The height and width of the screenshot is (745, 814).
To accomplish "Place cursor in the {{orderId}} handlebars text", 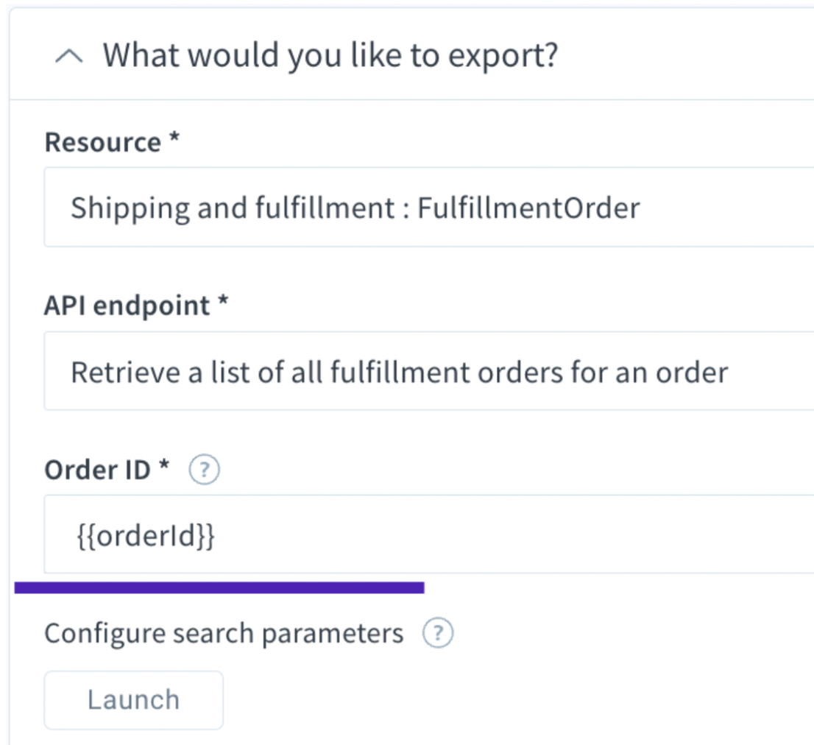I will [146, 536].
